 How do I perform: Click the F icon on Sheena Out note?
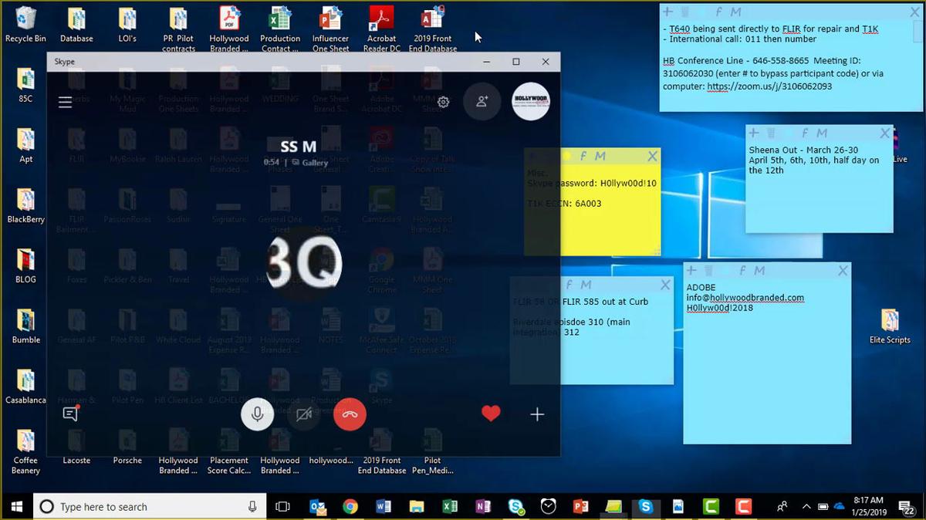tap(805, 133)
